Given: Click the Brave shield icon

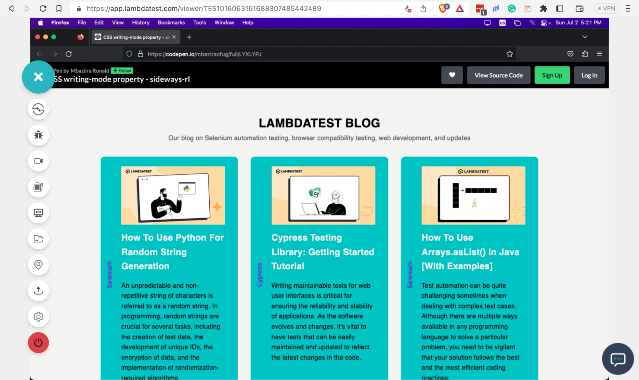Looking at the screenshot, I should click(443, 9).
